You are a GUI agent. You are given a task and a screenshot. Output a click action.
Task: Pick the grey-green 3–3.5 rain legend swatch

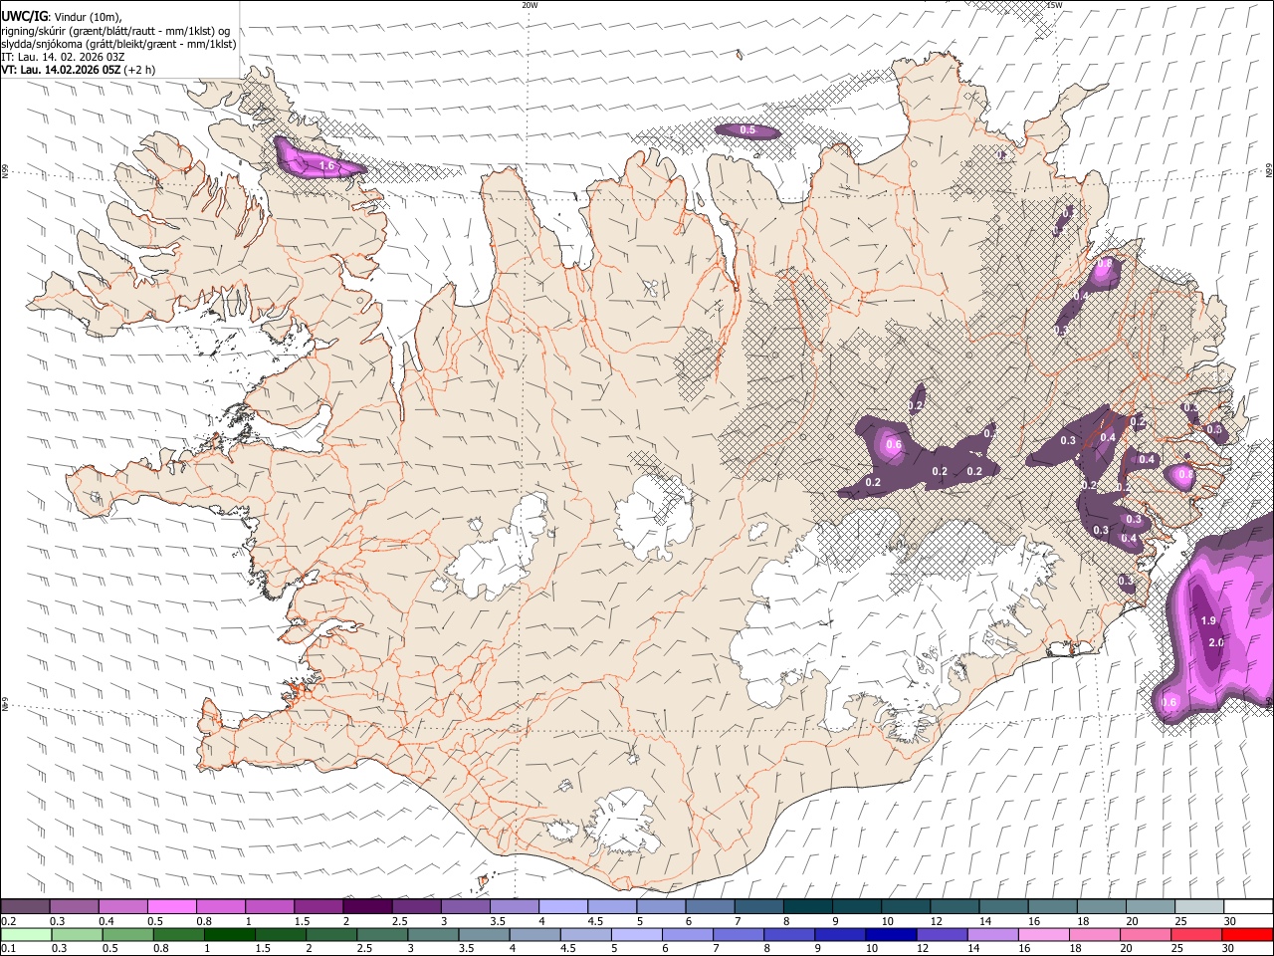click(432, 935)
